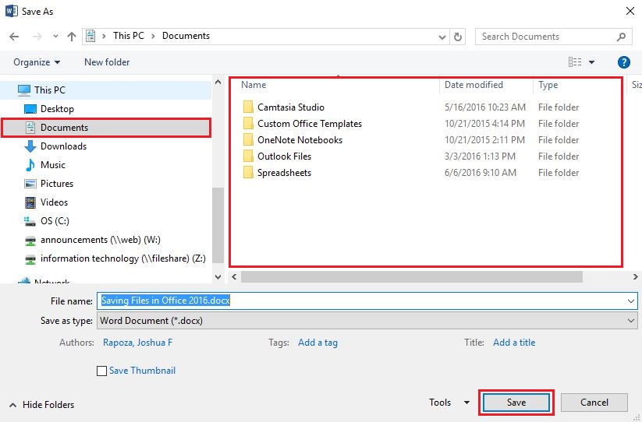Click the Videos film icon
The width and height of the screenshot is (642, 422).
[30, 202]
